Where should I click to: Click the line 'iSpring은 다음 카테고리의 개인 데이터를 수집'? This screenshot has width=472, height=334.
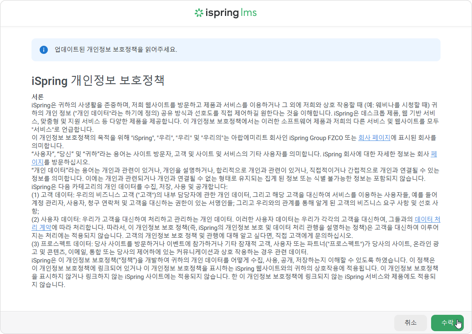tap(129, 187)
